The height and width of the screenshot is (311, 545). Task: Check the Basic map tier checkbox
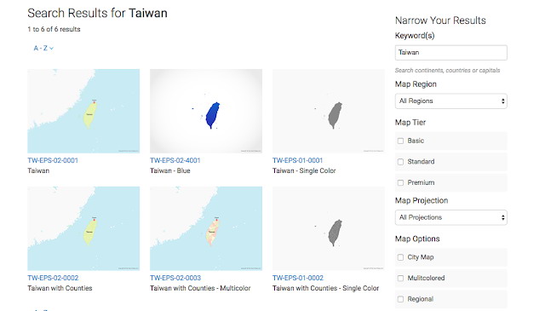tap(400, 141)
